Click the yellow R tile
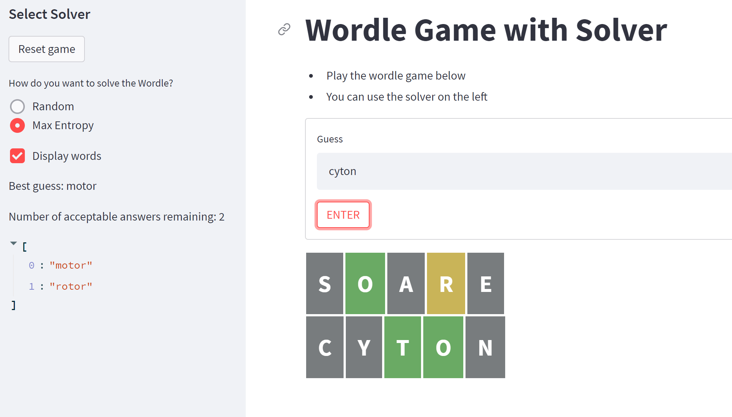 tap(446, 284)
